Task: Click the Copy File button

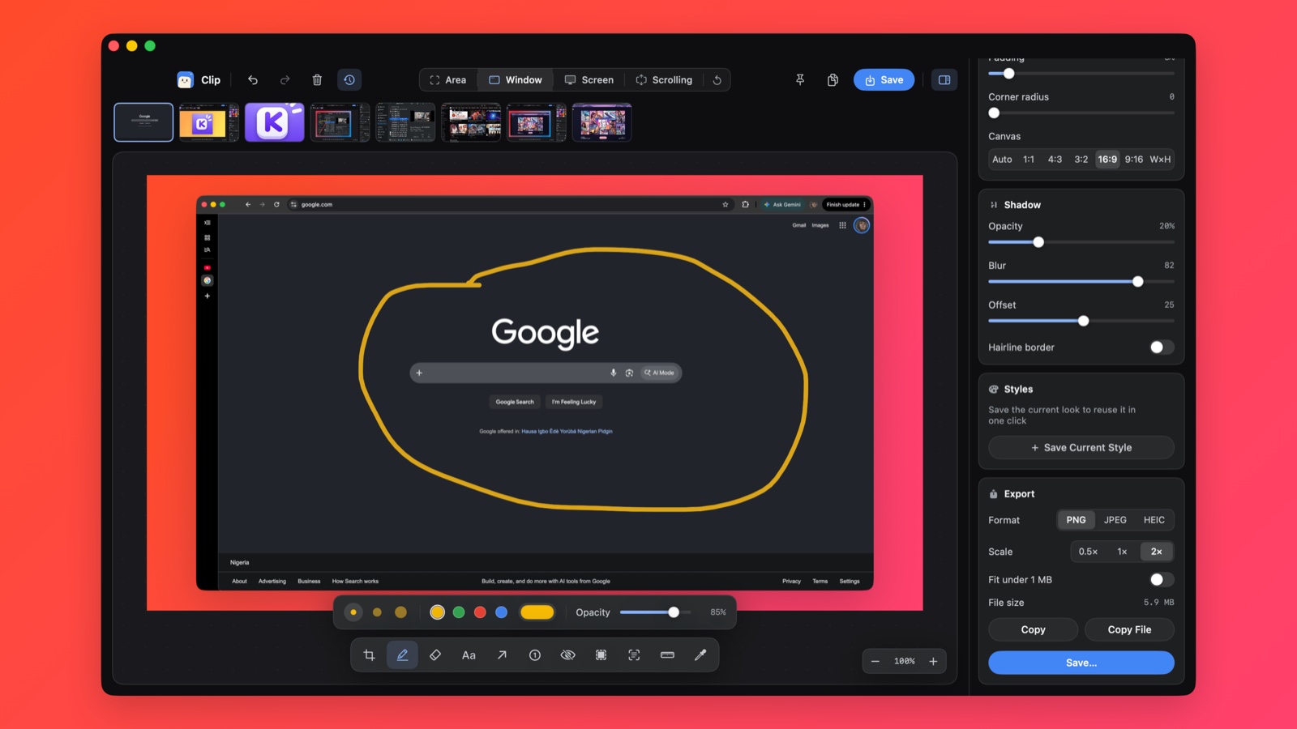Action: 1129,630
